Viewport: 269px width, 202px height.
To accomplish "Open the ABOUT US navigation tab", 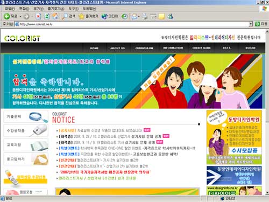I will [117, 48].
